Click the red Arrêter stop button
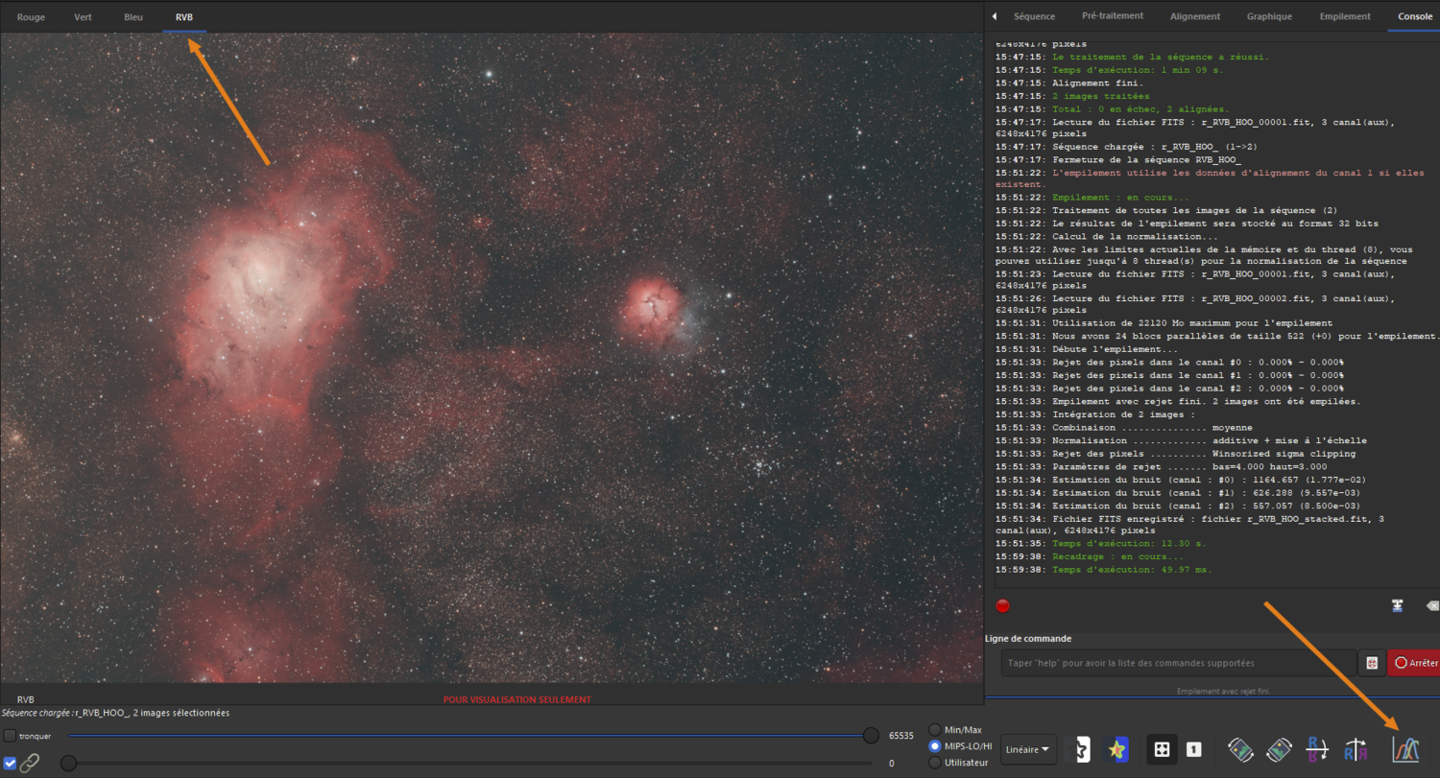 (x=1414, y=663)
